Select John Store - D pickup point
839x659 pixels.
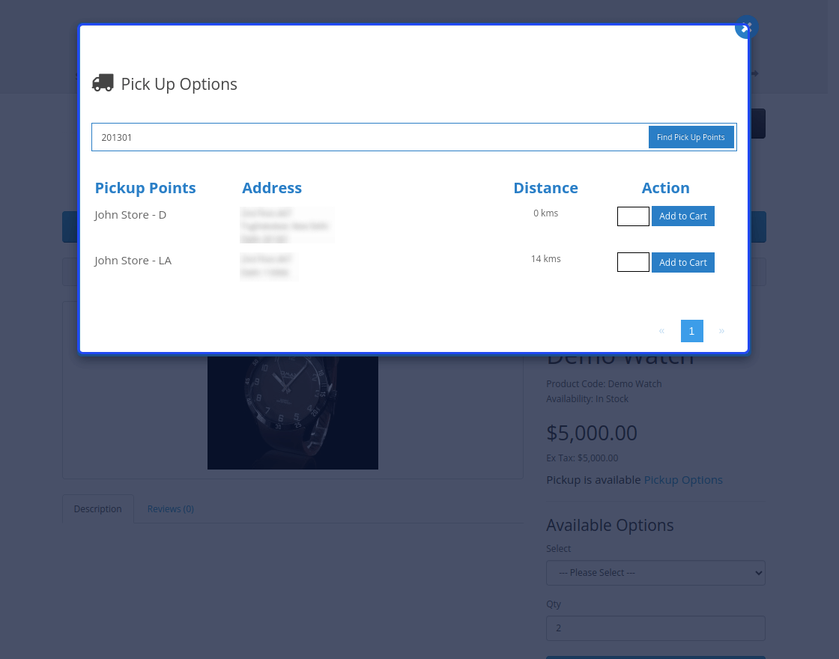pos(130,214)
